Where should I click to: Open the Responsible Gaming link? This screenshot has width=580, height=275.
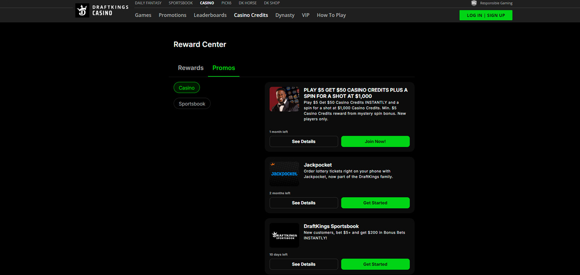(x=496, y=3)
